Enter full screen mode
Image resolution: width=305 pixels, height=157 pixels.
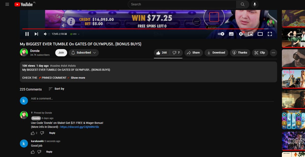point(270,34)
